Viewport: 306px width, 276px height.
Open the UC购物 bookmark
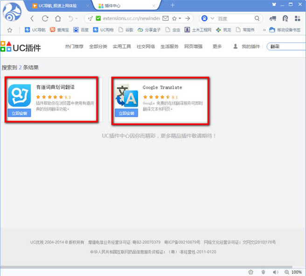[103, 30]
